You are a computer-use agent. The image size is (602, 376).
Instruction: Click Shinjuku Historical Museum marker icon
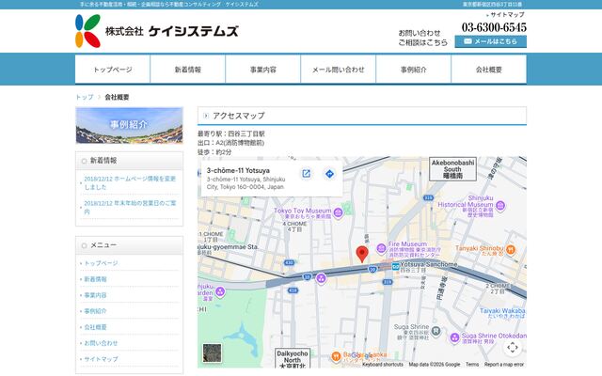coord(500,206)
